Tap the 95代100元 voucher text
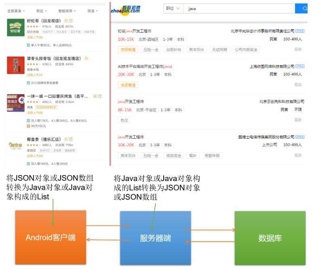Screen dimensions: 312x270 coord(38,126)
